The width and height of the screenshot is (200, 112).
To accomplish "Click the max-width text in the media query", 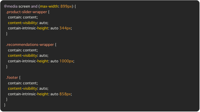I will [49, 6].
